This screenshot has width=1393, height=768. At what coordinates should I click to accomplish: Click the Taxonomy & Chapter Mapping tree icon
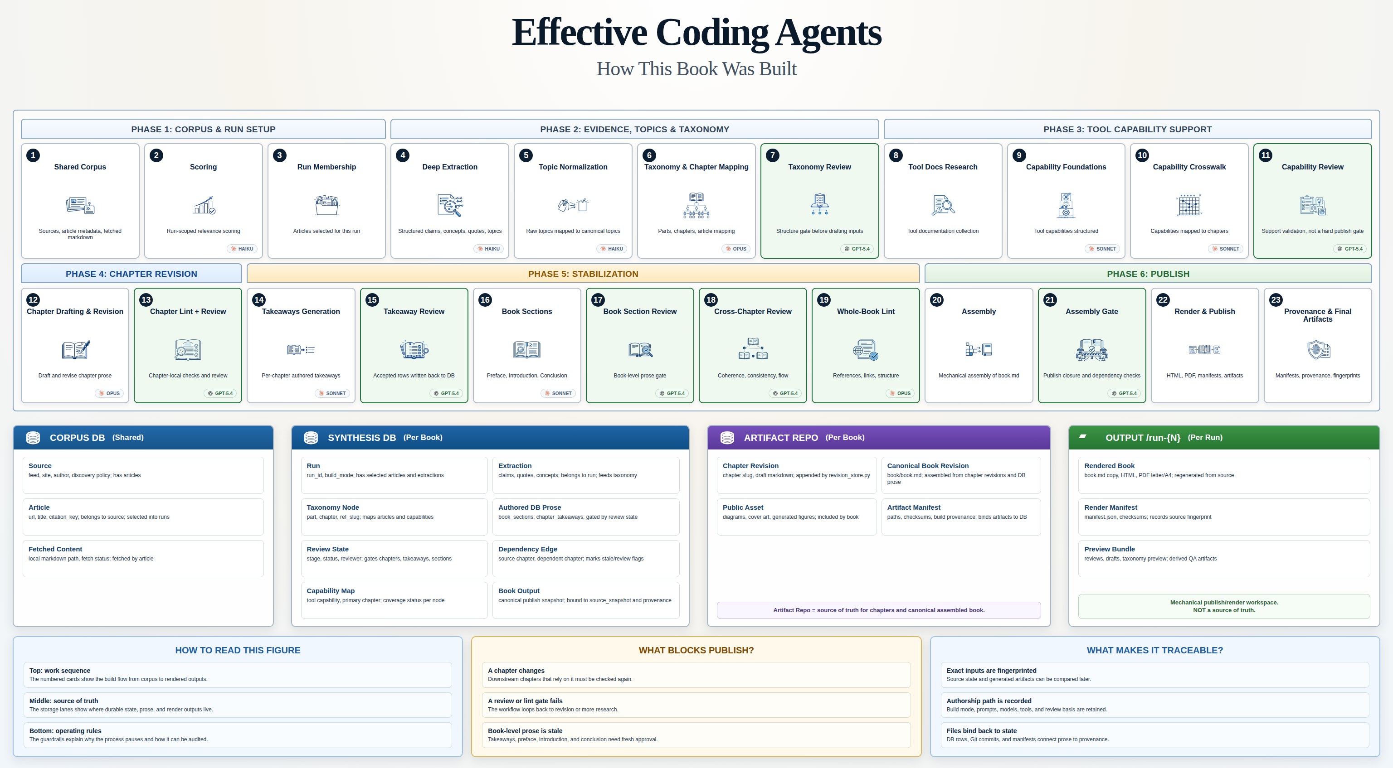click(696, 205)
